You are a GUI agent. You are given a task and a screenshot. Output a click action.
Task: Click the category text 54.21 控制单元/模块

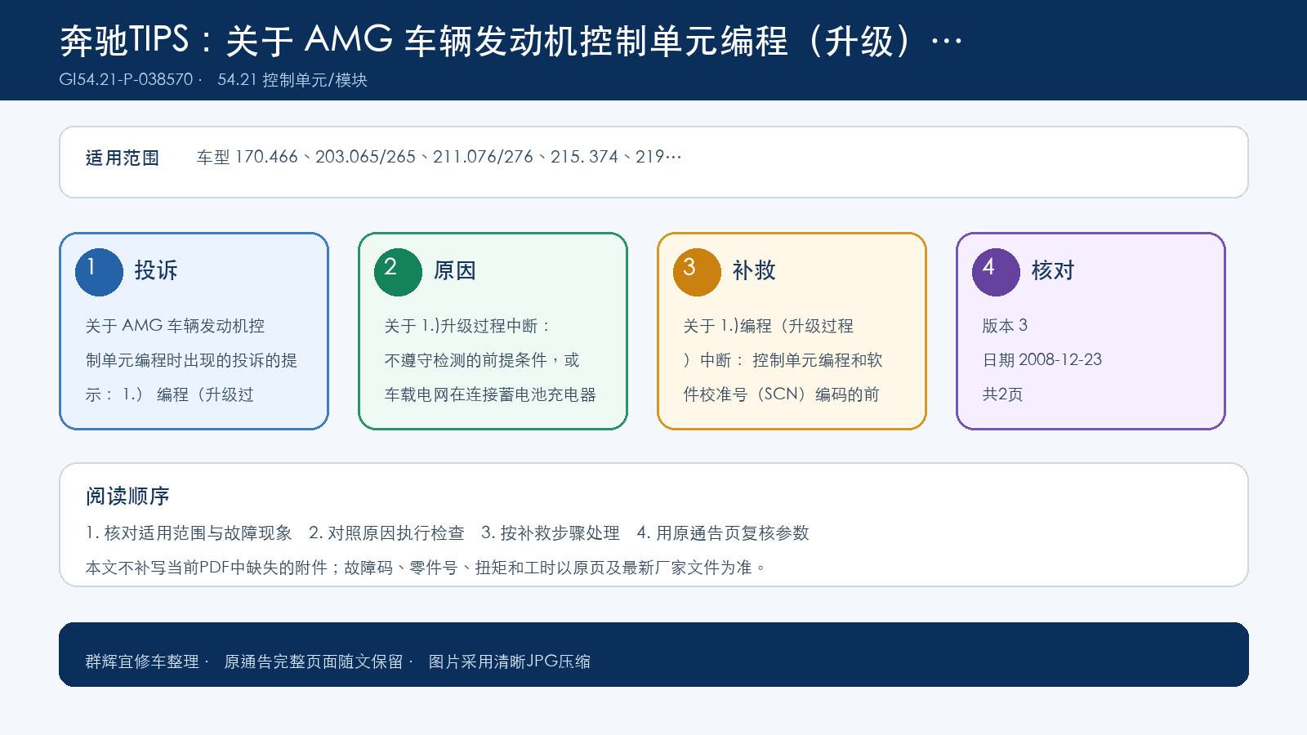tap(292, 79)
